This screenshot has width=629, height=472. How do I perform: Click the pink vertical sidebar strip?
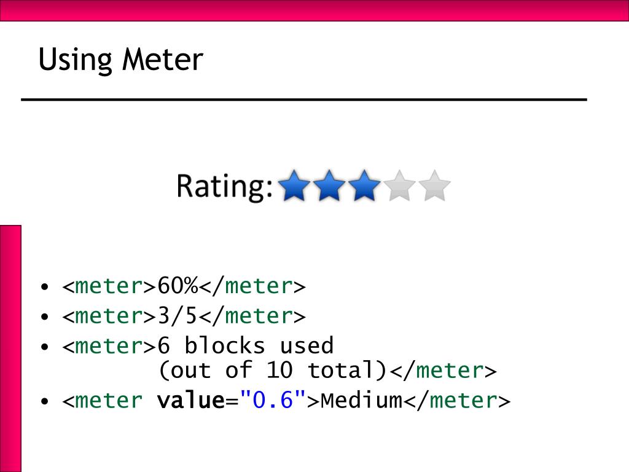click(10, 348)
